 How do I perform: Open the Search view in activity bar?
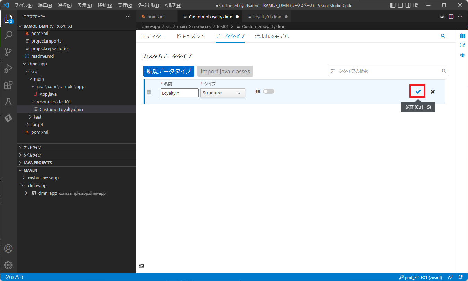[x=8, y=35]
